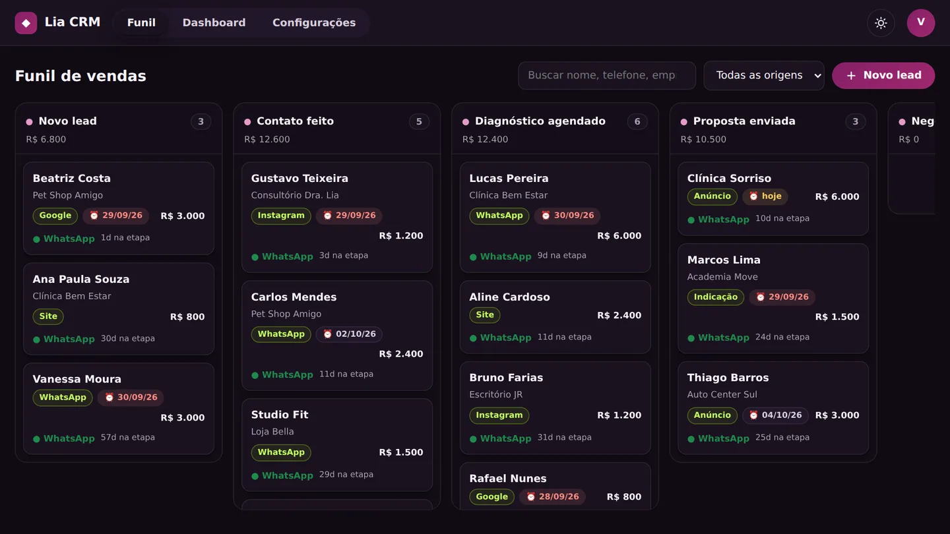Open Aline Cardoso lead card
The width and height of the screenshot is (950, 534).
(x=555, y=317)
